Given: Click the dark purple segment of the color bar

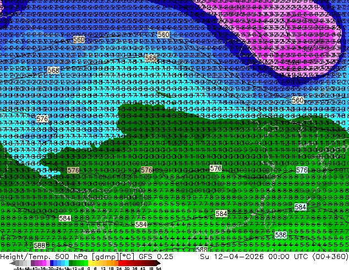Looking at the screenshot, I should 32,263.
